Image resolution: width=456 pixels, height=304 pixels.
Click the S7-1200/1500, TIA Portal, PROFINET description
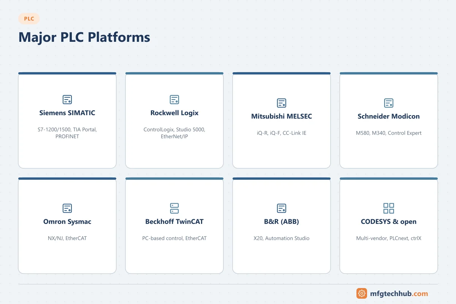click(x=67, y=133)
